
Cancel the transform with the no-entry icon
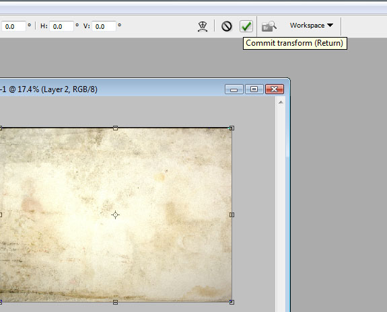(x=227, y=26)
